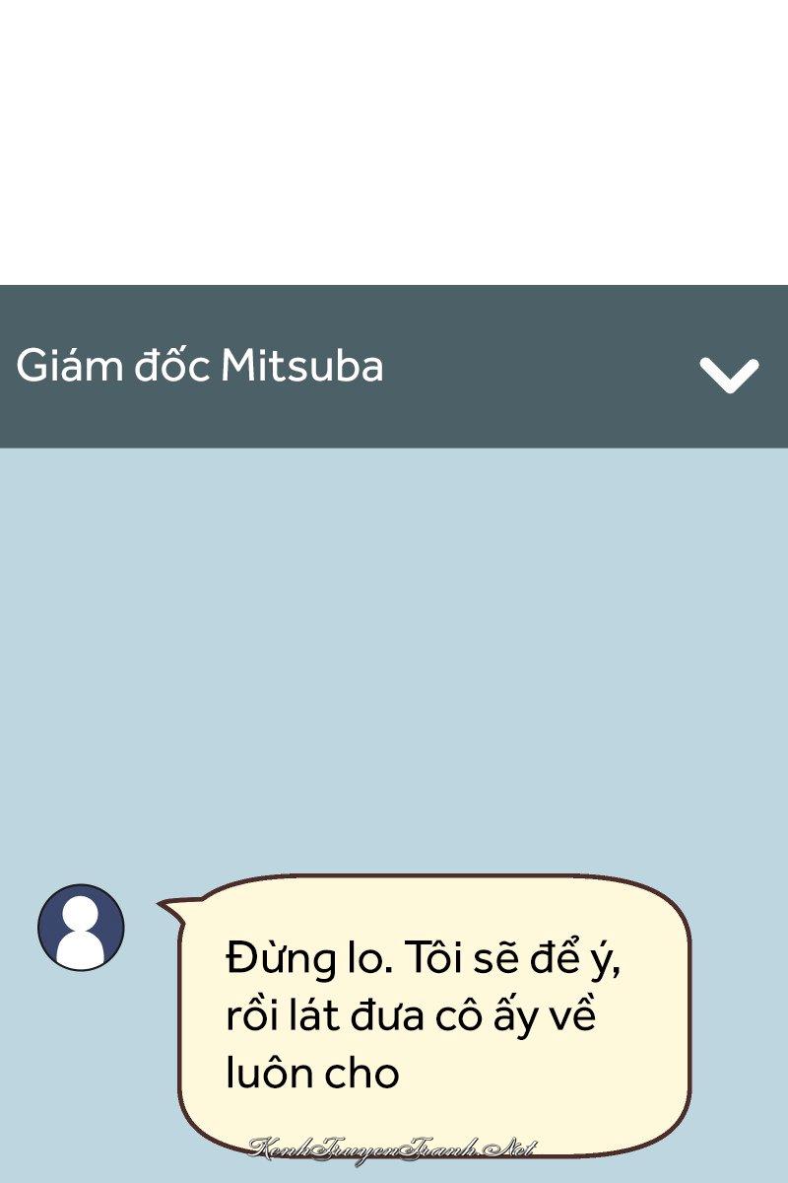Tap the last message line 'luôn cho'
788x1183 pixels.
coord(312,1073)
